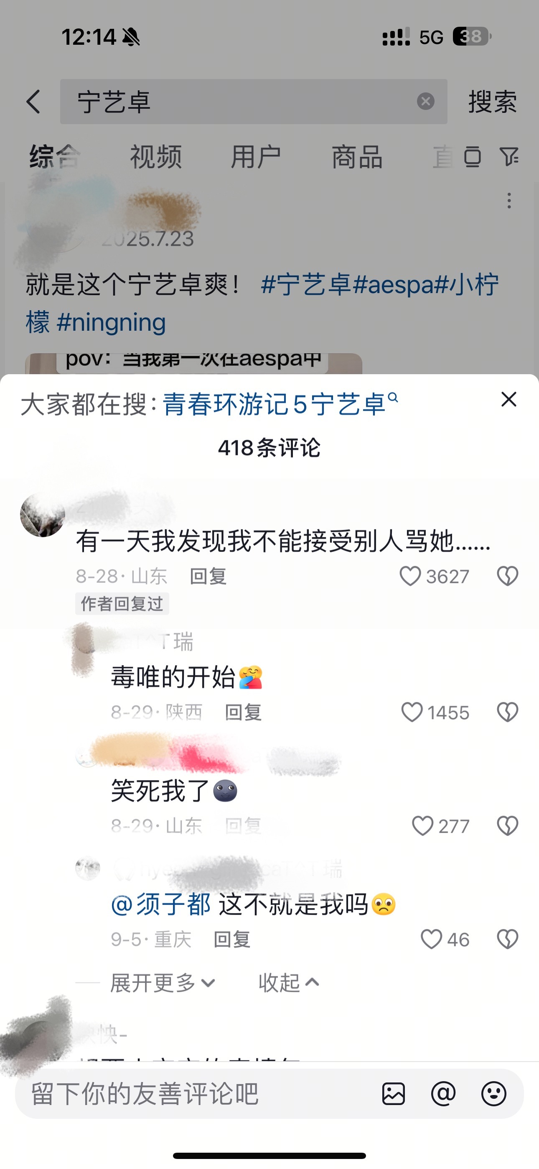This screenshot has height=1169, width=539.
Task: Select the 商品 tab
Action: pos(357,157)
